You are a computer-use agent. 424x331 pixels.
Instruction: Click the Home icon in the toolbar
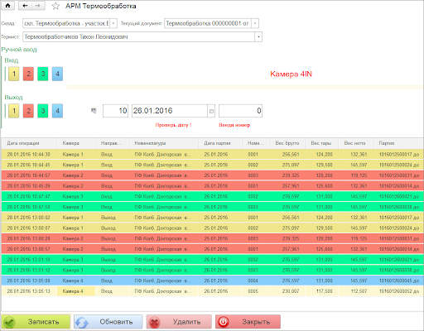coord(7,6)
